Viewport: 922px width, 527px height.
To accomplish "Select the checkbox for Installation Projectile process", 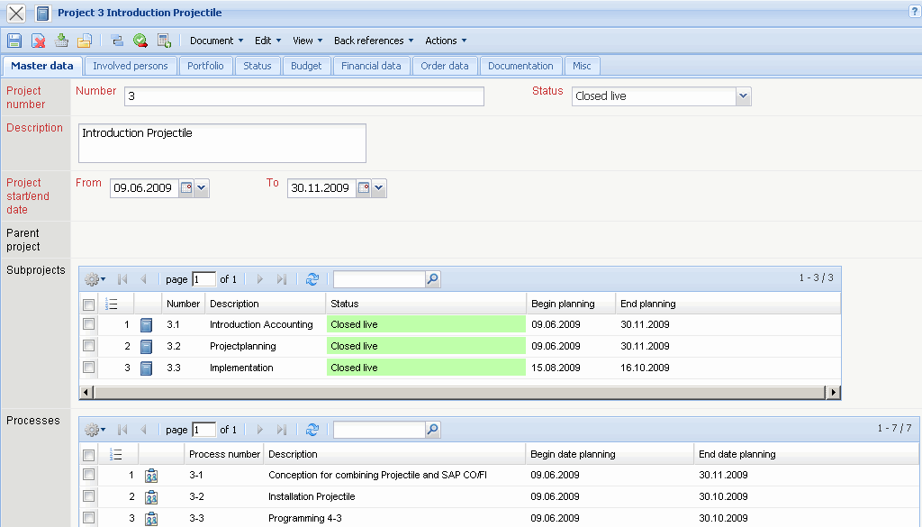I will [88, 496].
